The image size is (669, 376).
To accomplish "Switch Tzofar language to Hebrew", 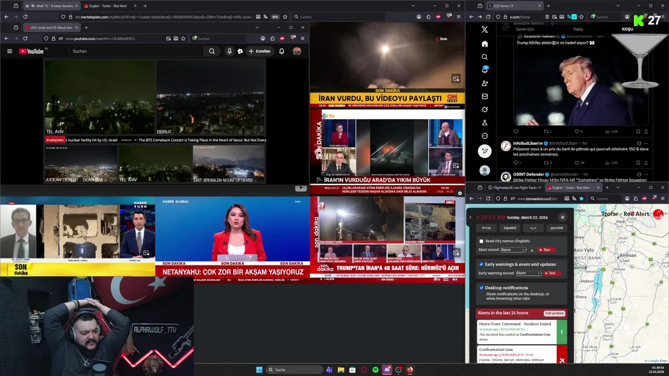I will pos(486,228).
